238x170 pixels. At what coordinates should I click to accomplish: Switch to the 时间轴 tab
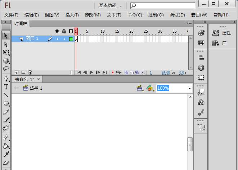(21, 23)
